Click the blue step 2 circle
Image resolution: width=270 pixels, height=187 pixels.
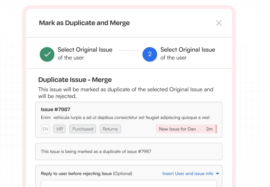pos(150,54)
